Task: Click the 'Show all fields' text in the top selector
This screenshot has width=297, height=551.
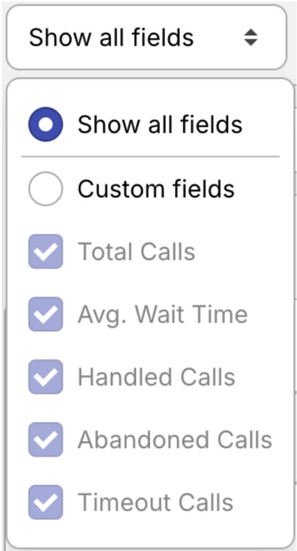Action: 111,38
